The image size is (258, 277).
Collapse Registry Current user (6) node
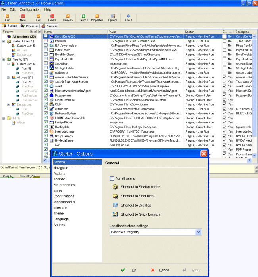[x=8, y=64]
